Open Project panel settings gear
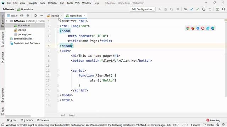This screenshot has height=127, width=227. (35, 16)
